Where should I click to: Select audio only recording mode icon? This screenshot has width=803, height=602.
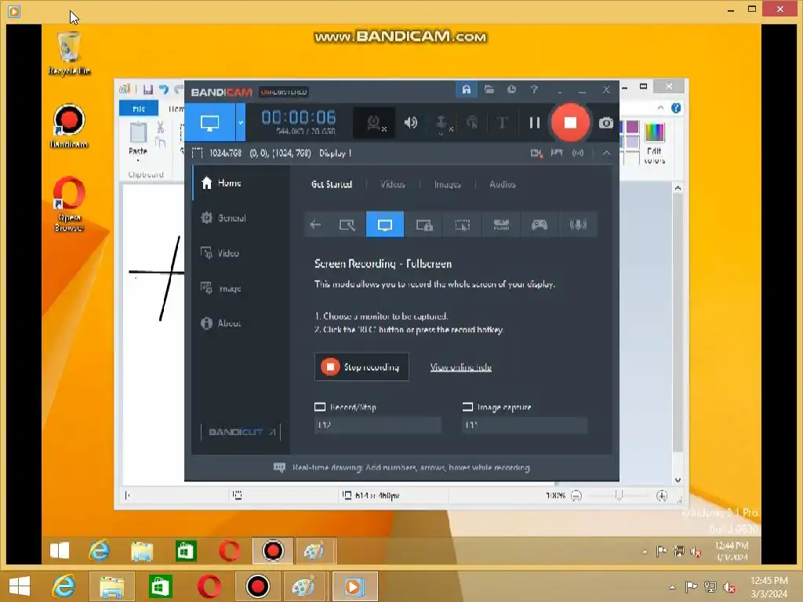click(x=578, y=224)
